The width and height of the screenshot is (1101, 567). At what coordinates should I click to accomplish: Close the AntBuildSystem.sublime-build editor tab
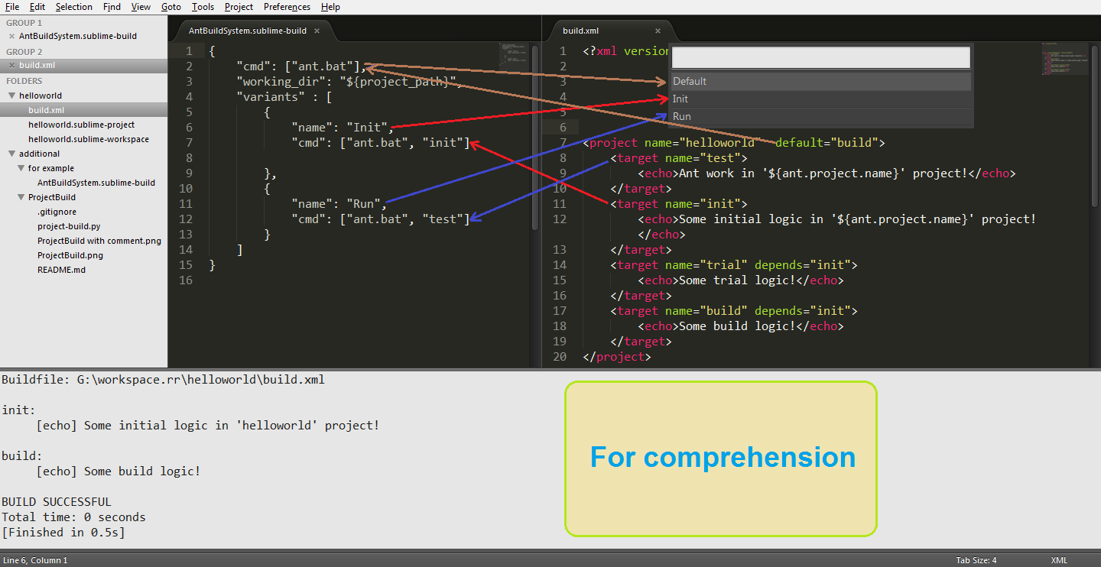pyautogui.click(x=317, y=31)
